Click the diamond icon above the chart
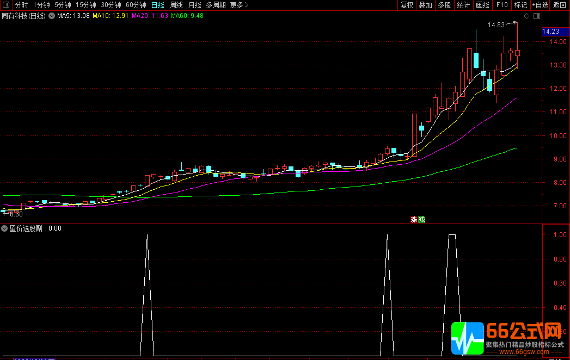The width and height of the screenshot is (570, 360). pos(527,16)
